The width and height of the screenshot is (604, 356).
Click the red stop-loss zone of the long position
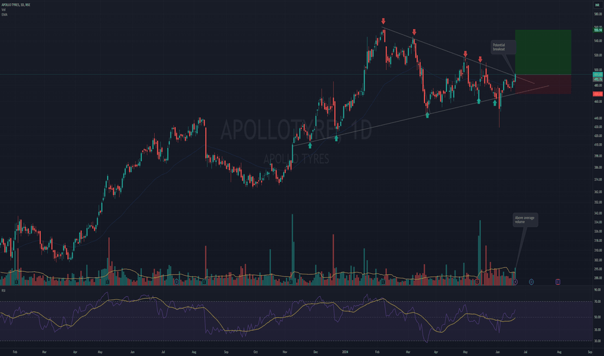coord(543,84)
